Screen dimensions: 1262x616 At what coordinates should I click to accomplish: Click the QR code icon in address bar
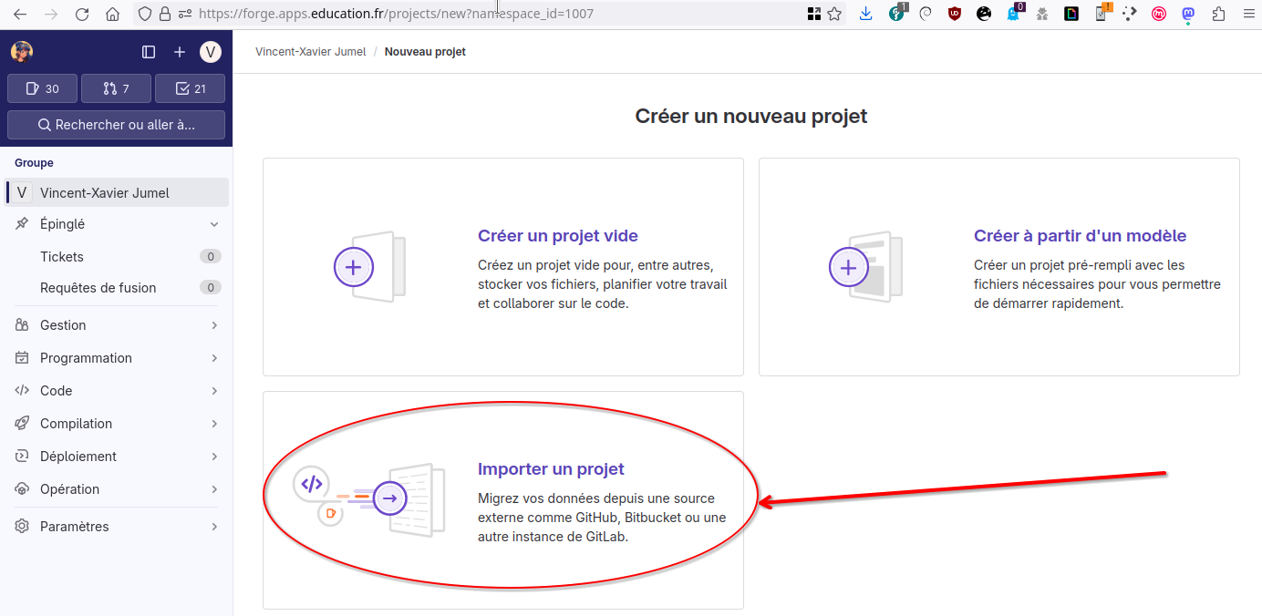[814, 14]
